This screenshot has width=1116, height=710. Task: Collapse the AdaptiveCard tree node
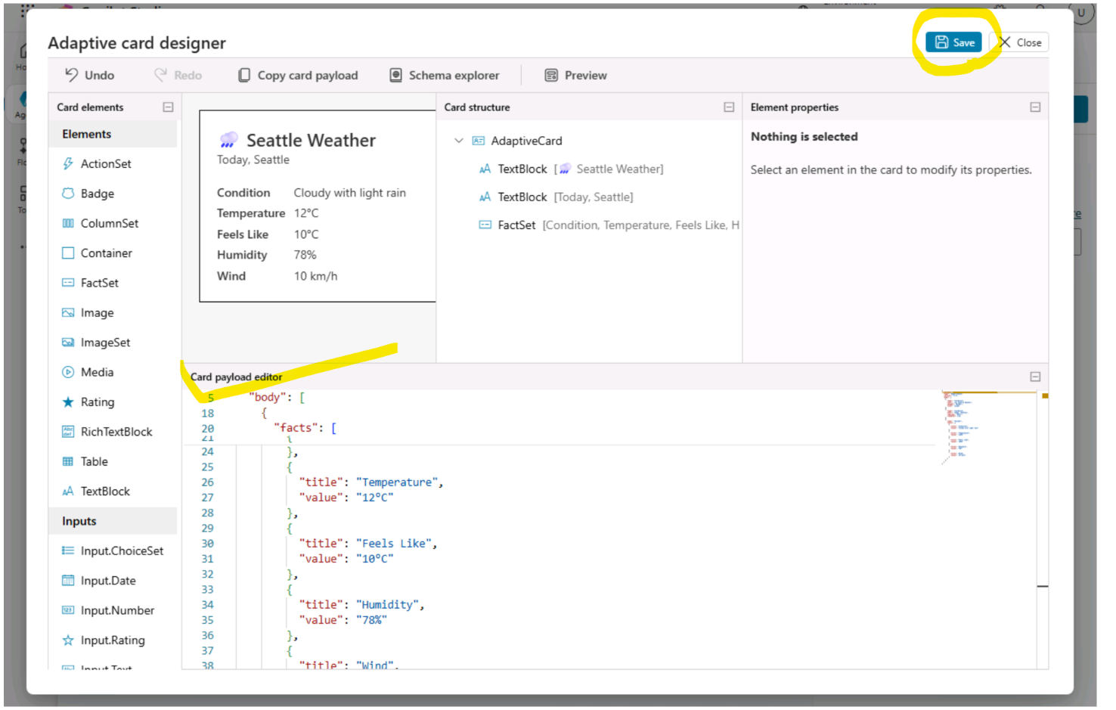[458, 141]
